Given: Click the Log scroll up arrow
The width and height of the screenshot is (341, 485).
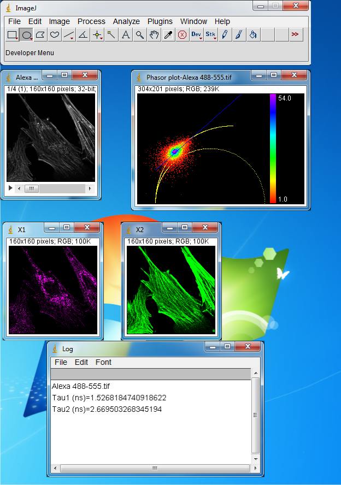Looking at the screenshot, I should tap(256, 373).
